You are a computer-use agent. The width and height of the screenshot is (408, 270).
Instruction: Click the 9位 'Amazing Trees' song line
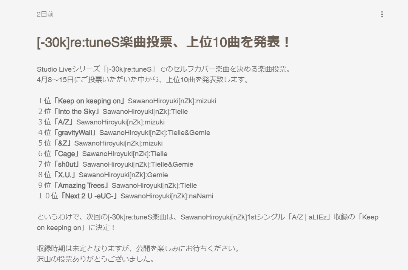117,186
